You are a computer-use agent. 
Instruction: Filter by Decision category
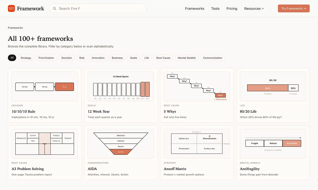[x=67, y=58]
